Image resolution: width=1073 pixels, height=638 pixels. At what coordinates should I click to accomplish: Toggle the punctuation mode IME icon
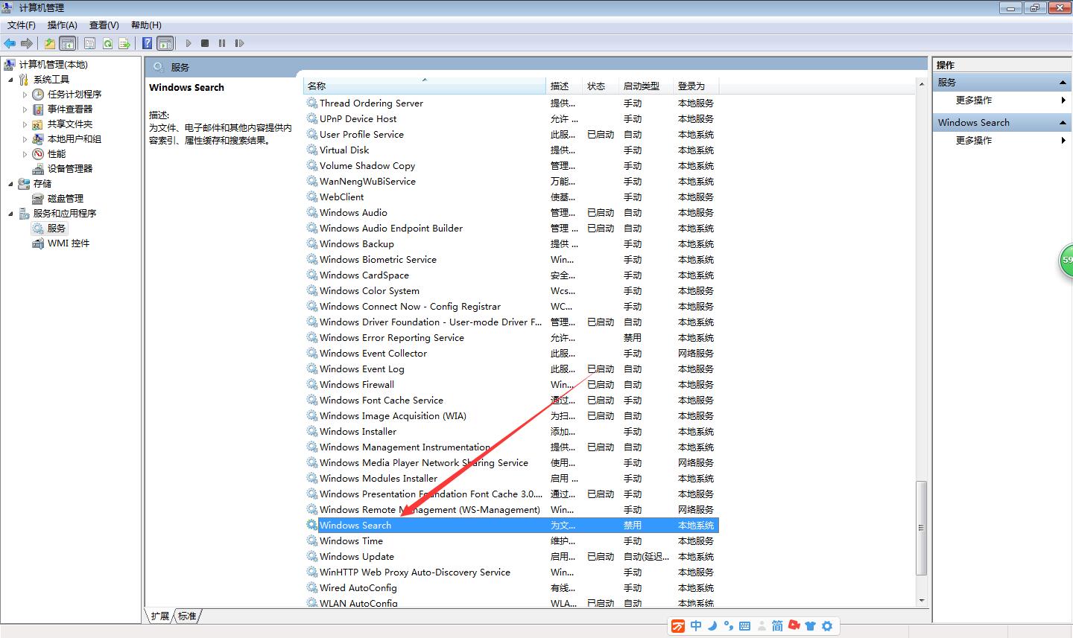pyautogui.click(x=728, y=626)
